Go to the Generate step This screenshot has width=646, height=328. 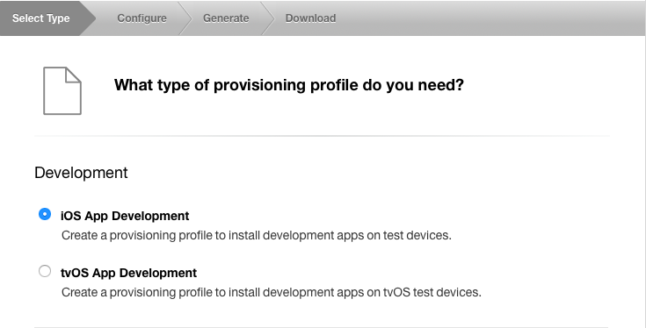[226, 18]
